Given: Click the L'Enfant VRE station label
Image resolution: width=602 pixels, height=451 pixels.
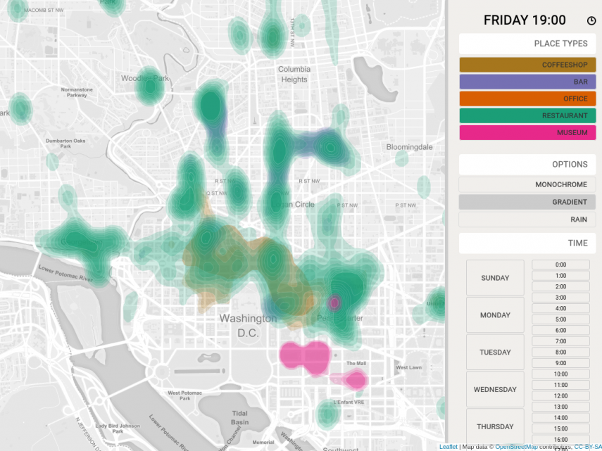Looking at the screenshot, I should click(x=349, y=402).
